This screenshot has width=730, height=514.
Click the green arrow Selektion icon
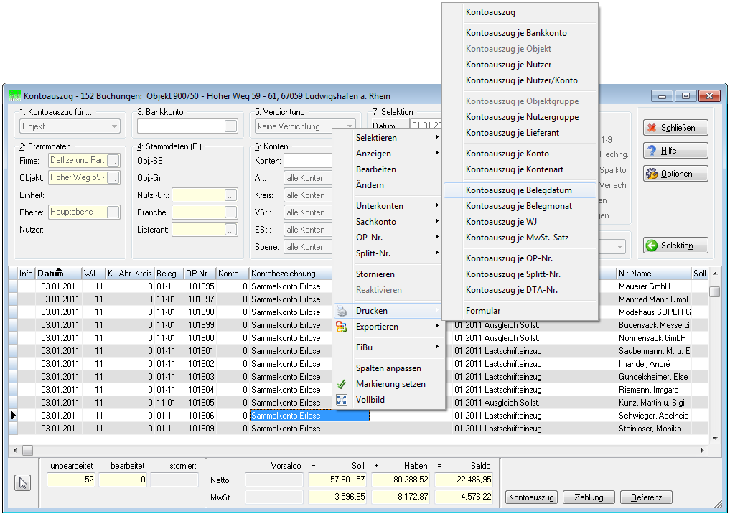[x=652, y=246]
